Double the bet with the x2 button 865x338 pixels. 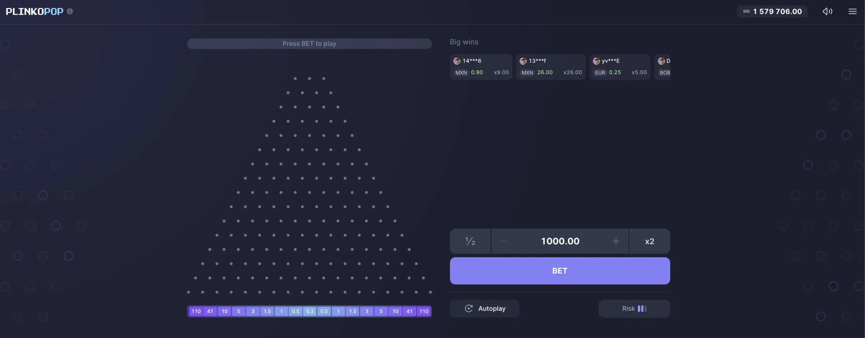(x=649, y=241)
